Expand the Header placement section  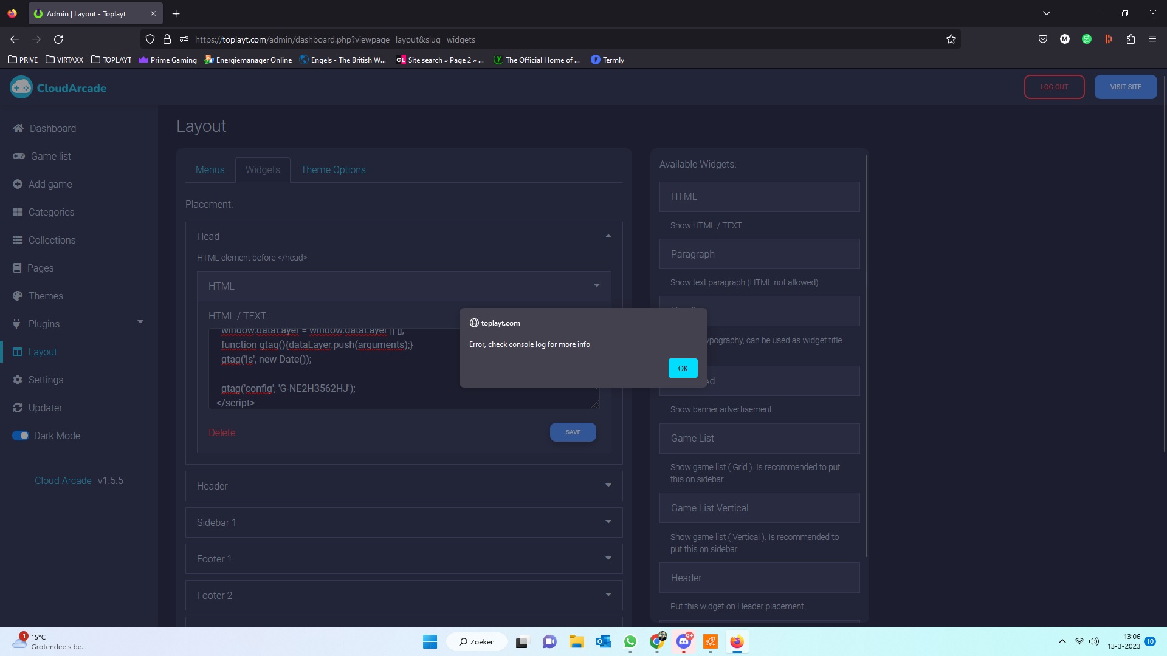(x=608, y=485)
